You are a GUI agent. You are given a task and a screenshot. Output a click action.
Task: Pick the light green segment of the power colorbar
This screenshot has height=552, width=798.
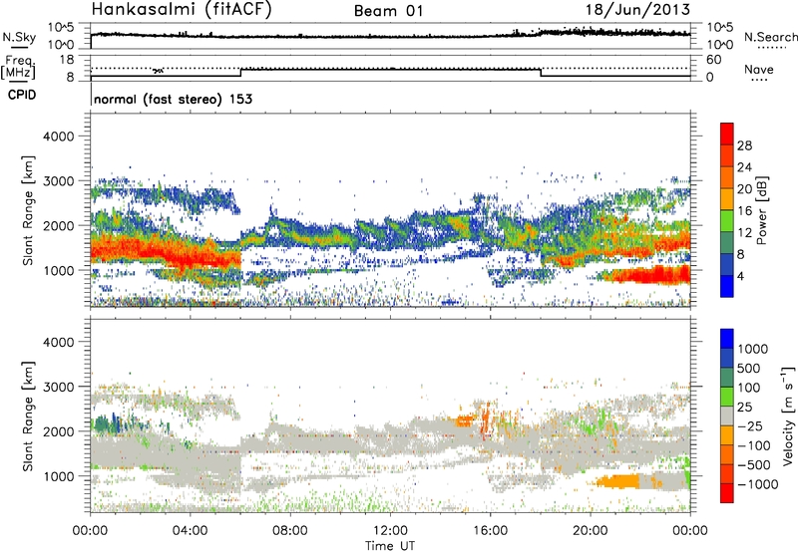pos(727,221)
